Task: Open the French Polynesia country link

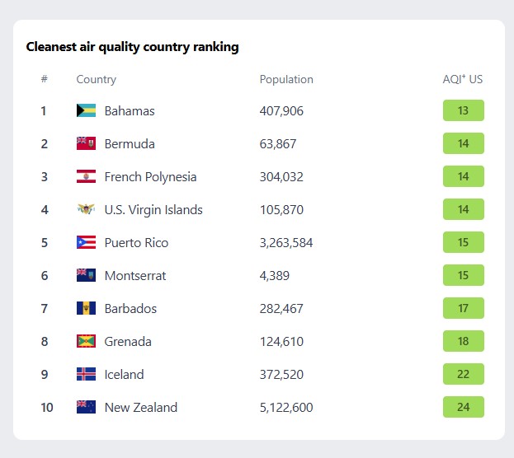Action: [x=150, y=177]
